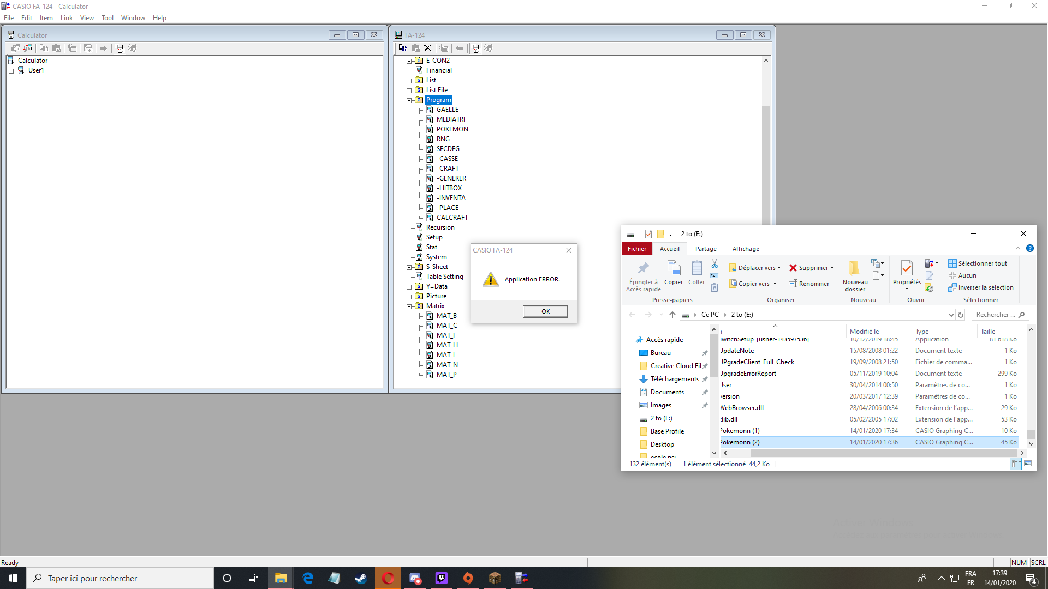Viewport: 1048px width, 589px height.
Task: Open the Déplacer vers dropdown
Action: coord(755,268)
